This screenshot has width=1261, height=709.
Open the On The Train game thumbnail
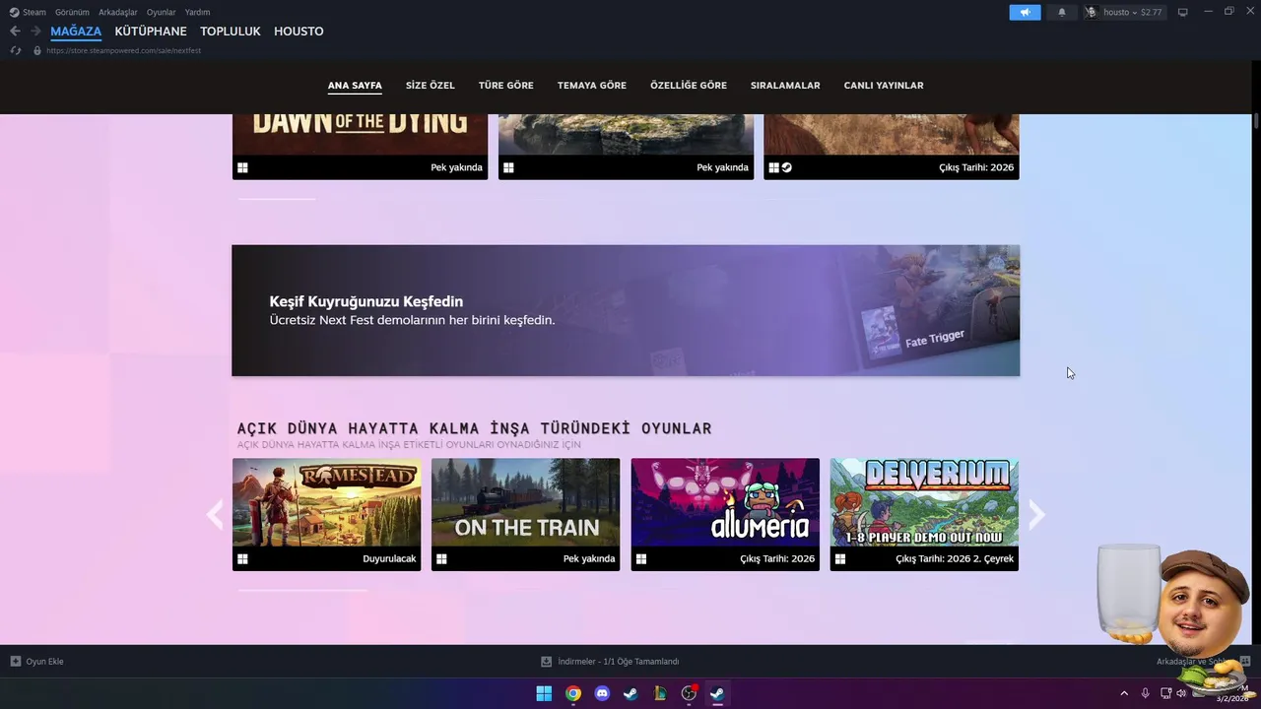(x=525, y=502)
